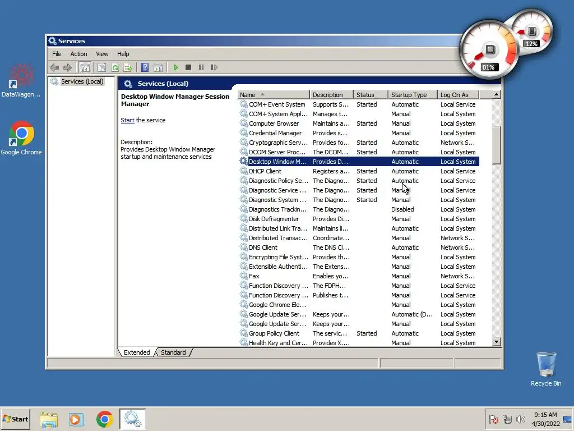Open the View menu

point(102,54)
